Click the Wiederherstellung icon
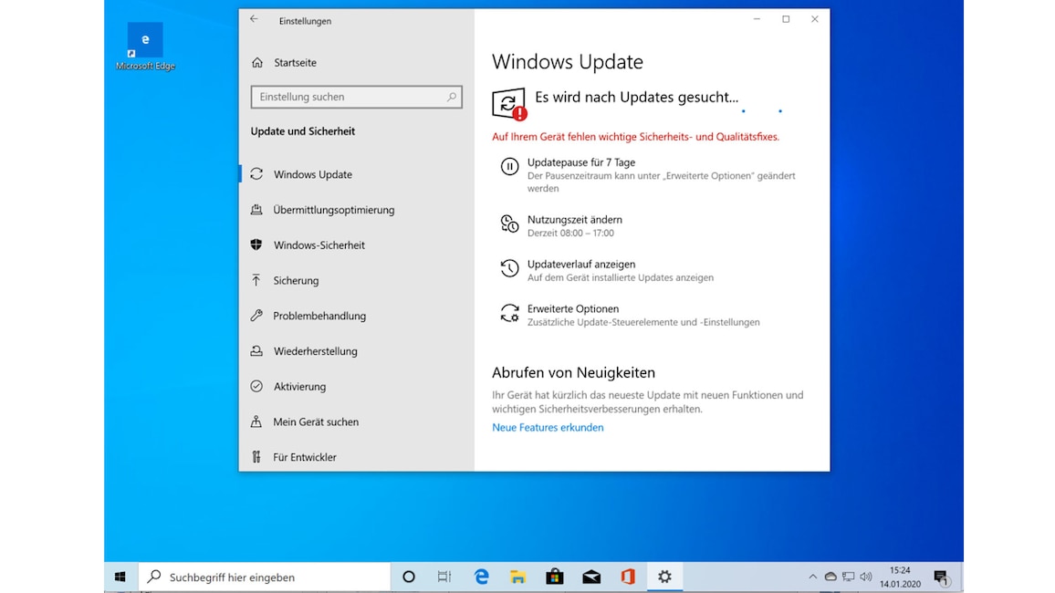Image resolution: width=1055 pixels, height=593 pixels. 256,351
